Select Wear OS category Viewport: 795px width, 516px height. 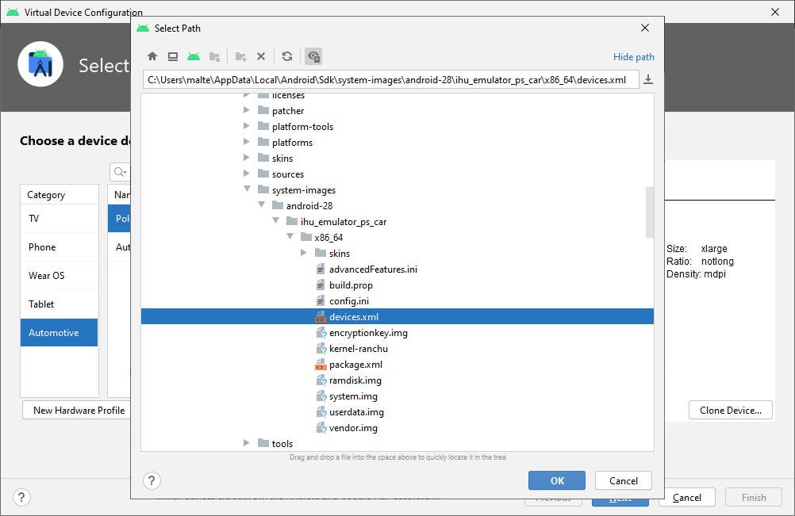60,276
